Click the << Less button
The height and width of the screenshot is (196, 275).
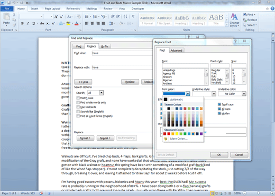[83, 82]
